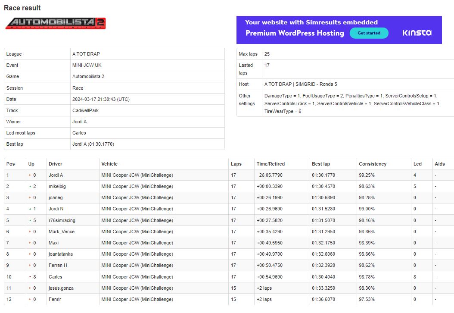Click the +2 laps cell in jesus.gonza row
This screenshot has height=313, width=454.
click(x=264, y=288)
